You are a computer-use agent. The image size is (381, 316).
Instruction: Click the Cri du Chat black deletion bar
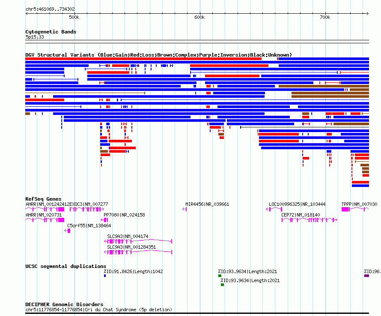click(197, 313)
